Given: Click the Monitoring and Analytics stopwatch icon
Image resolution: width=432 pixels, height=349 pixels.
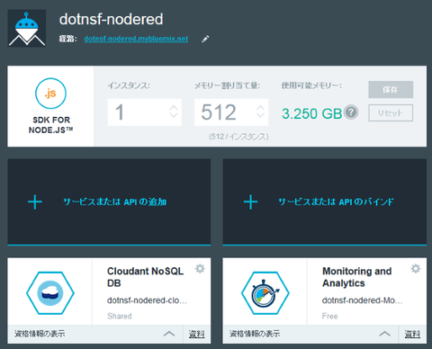Looking at the screenshot, I should [265, 293].
